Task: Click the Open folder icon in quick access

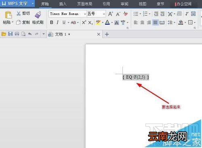Action: 4,34
